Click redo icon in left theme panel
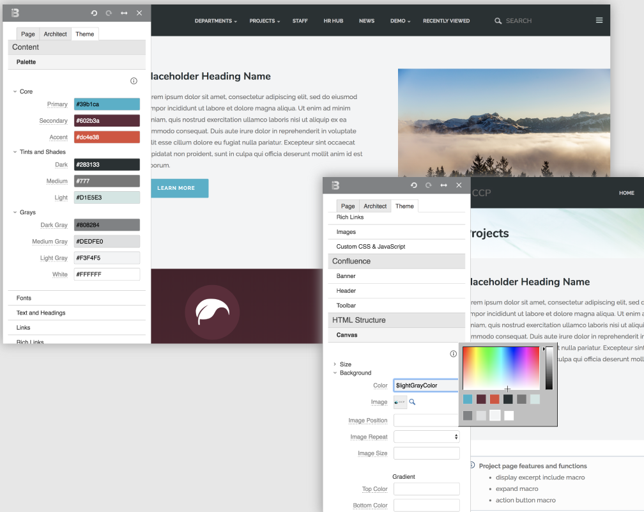 [x=109, y=13]
